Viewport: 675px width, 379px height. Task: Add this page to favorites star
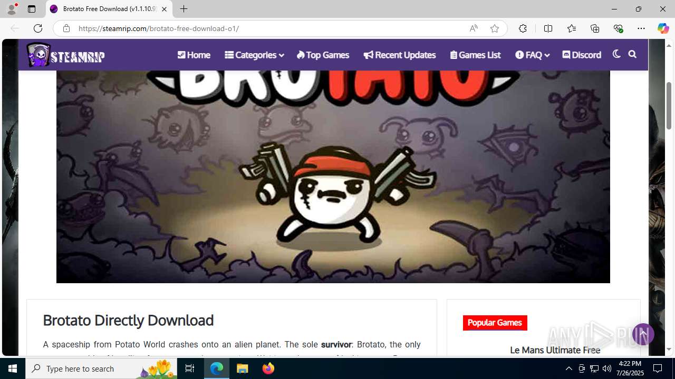(x=495, y=28)
